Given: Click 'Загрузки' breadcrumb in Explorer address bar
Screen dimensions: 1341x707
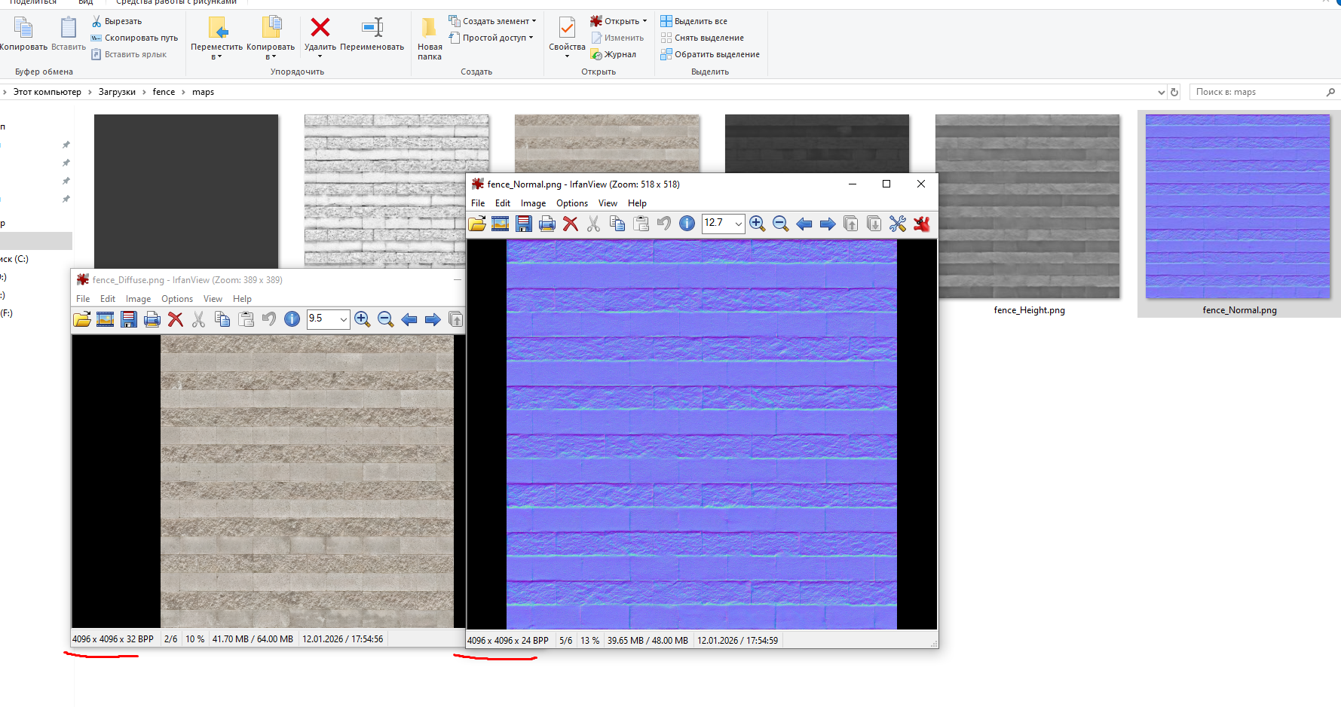Looking at the screenshot, I should [117, 92].
